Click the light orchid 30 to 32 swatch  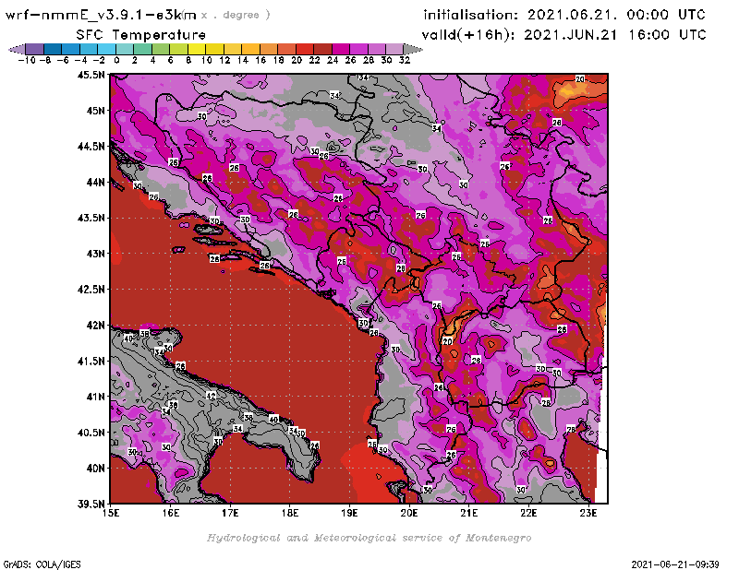pos(394,49)
